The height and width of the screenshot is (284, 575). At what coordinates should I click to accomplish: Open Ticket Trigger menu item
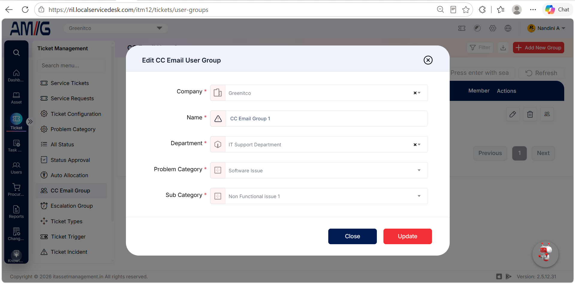coord(71,237)
